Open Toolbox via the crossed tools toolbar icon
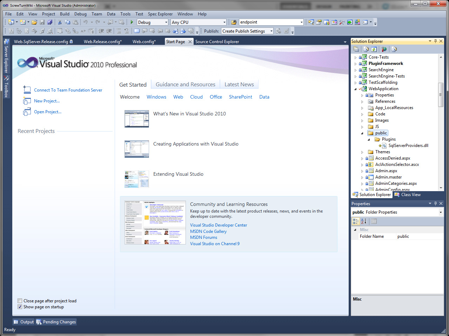 [x=342, y=22]
